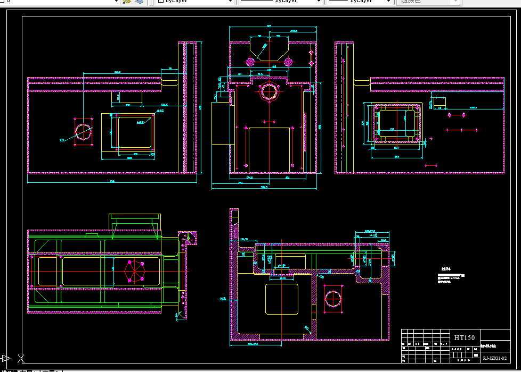Select the octagonal hole in the top-center view

(269, 91)
